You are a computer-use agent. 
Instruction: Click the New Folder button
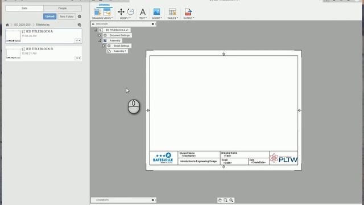[67, 17]
